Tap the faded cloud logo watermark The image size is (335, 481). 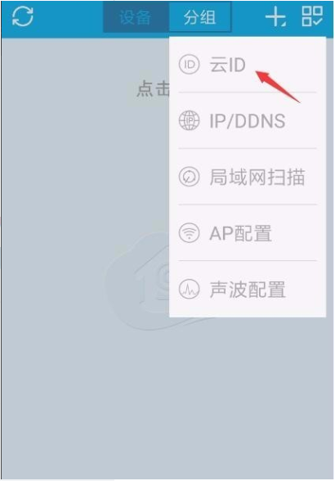click(x=136, y=282)
